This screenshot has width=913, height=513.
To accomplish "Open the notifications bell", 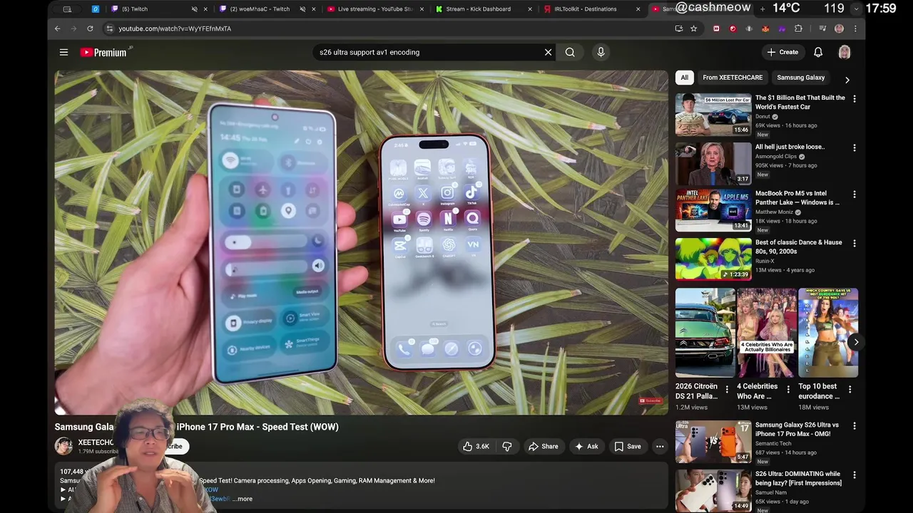I will pos(818,52).
